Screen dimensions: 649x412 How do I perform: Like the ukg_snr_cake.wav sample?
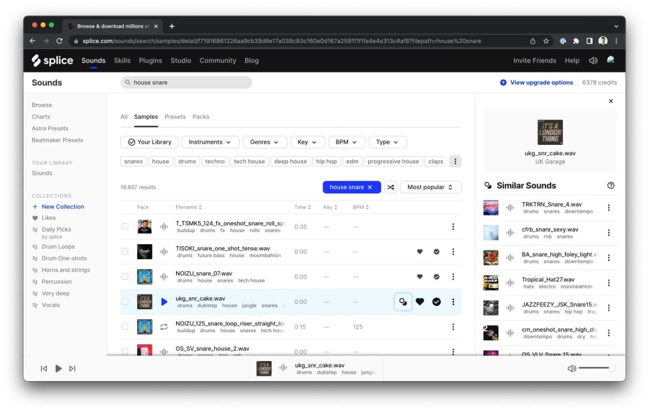[420, 302]
